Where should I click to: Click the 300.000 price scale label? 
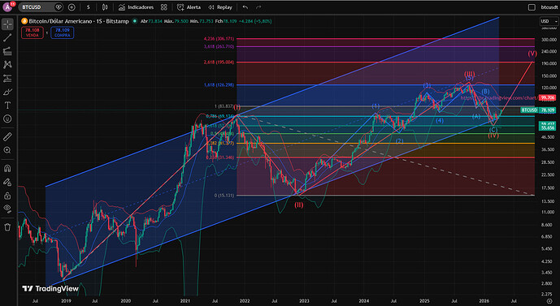(549, 39)
